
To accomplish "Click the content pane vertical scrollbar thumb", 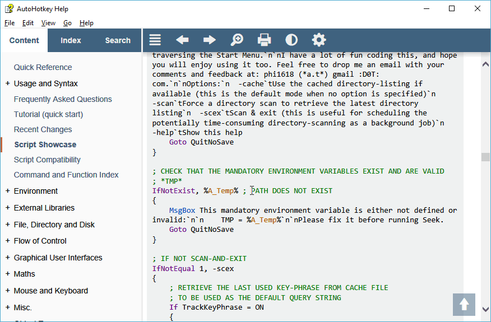I will tap(485, 157).
